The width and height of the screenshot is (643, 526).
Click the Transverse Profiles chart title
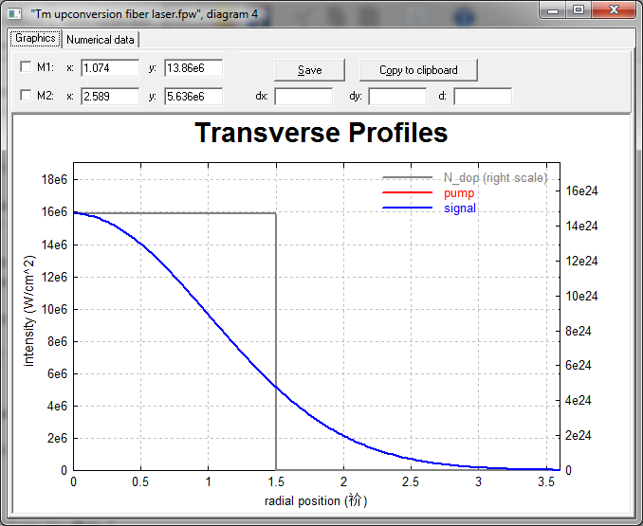click(x=321, y=133)
